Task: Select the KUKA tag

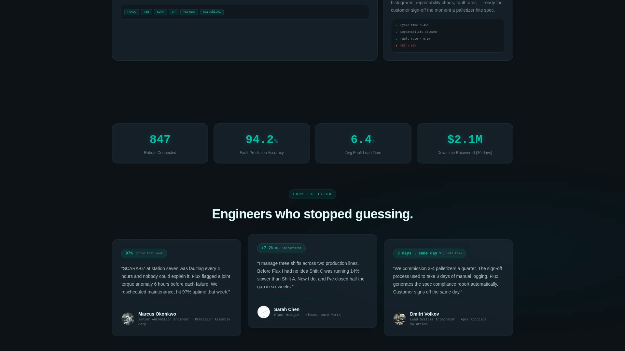Action: tap(160, 12)
